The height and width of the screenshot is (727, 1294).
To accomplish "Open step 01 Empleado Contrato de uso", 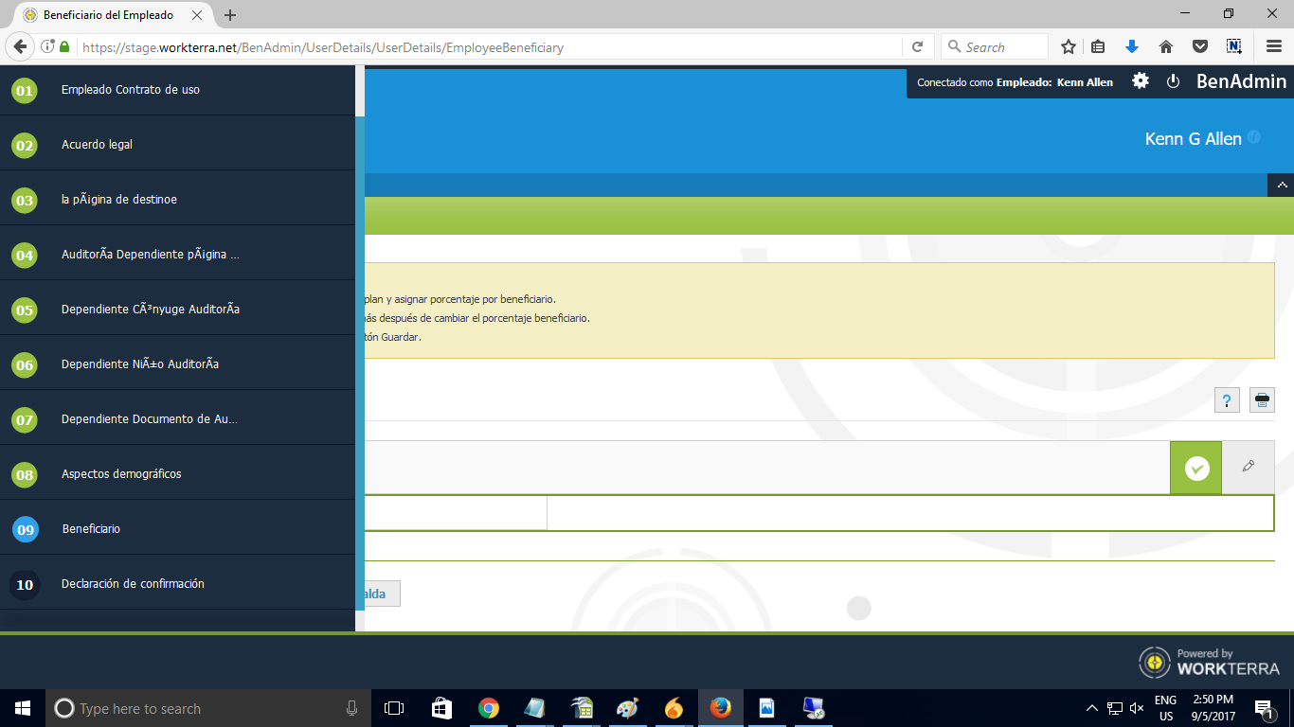I will click(x=177, y=90).
